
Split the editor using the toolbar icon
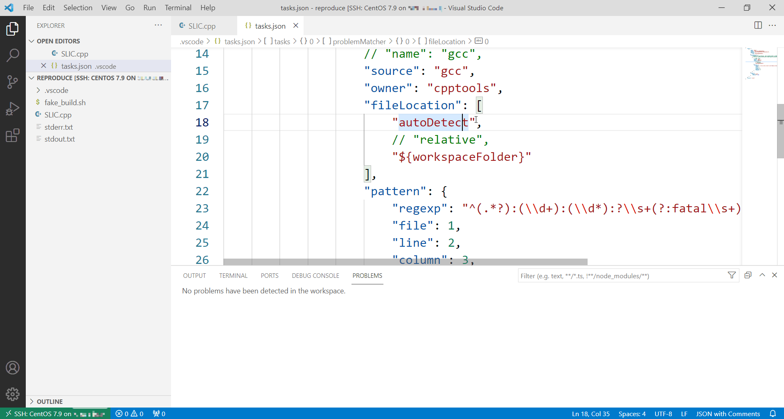pyautogui.click(x=758, y=25)
